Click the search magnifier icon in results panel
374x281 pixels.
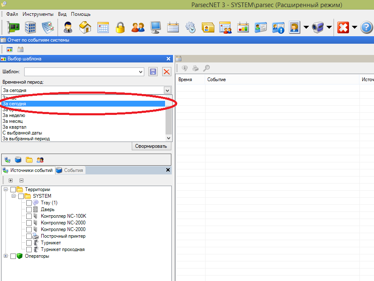coord(206,68)
